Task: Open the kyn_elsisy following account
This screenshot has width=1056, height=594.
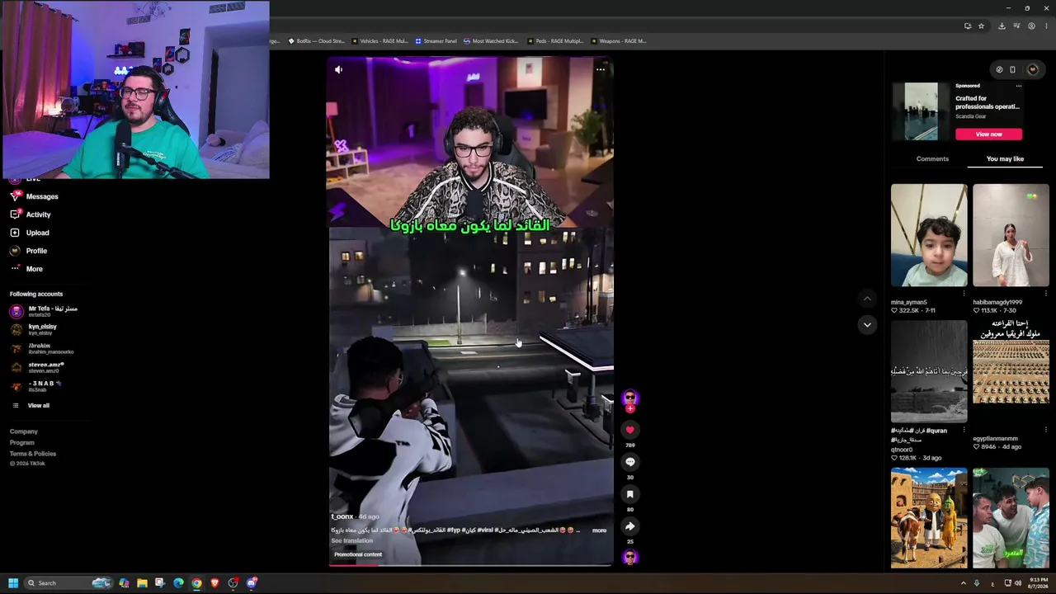Action: 34,329
